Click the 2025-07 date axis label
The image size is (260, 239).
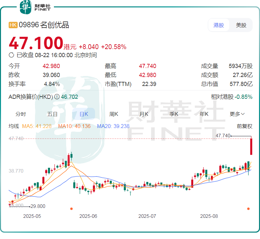[x=147, y=216]
